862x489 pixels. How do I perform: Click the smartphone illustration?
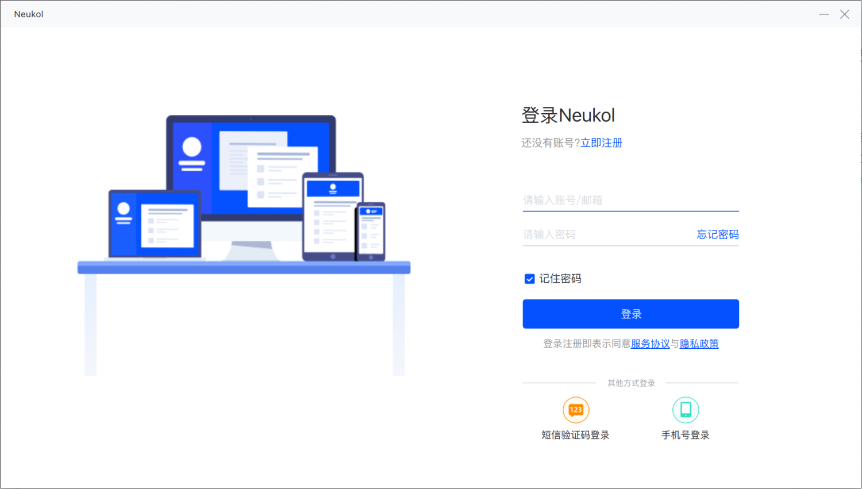[x=371, y=232]
